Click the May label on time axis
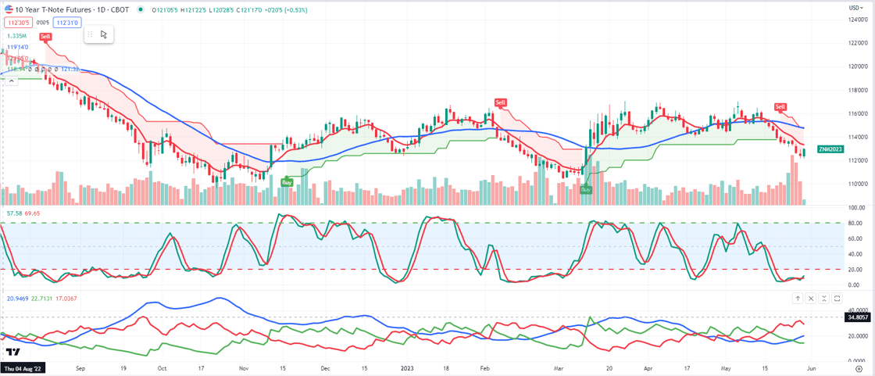875x376 pixels. coord(725,369)
